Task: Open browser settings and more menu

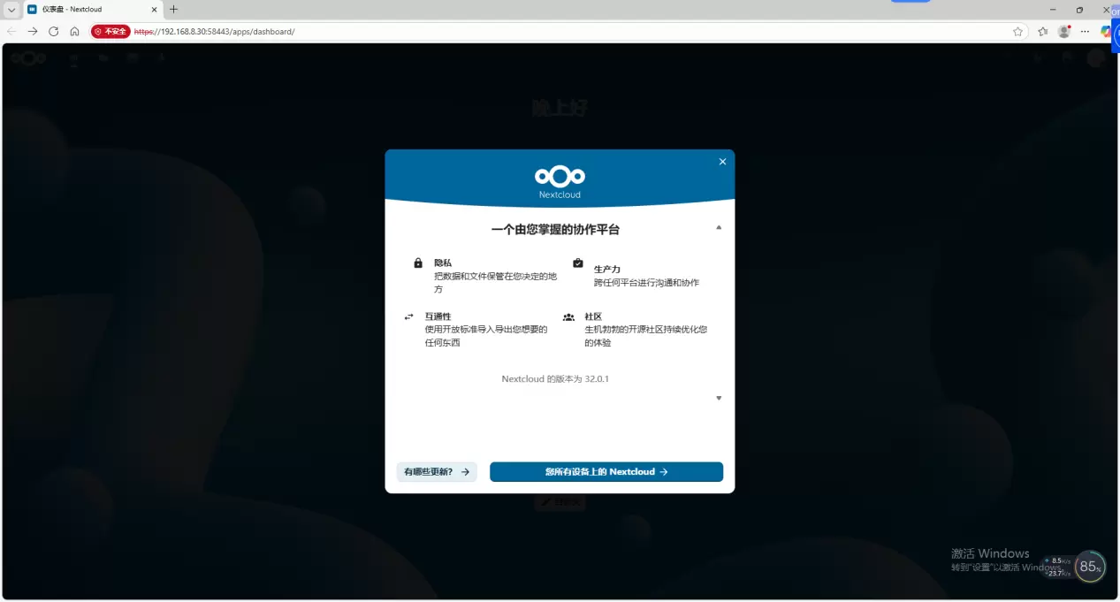Action: pyautogui.click(x=1086, y=31)
